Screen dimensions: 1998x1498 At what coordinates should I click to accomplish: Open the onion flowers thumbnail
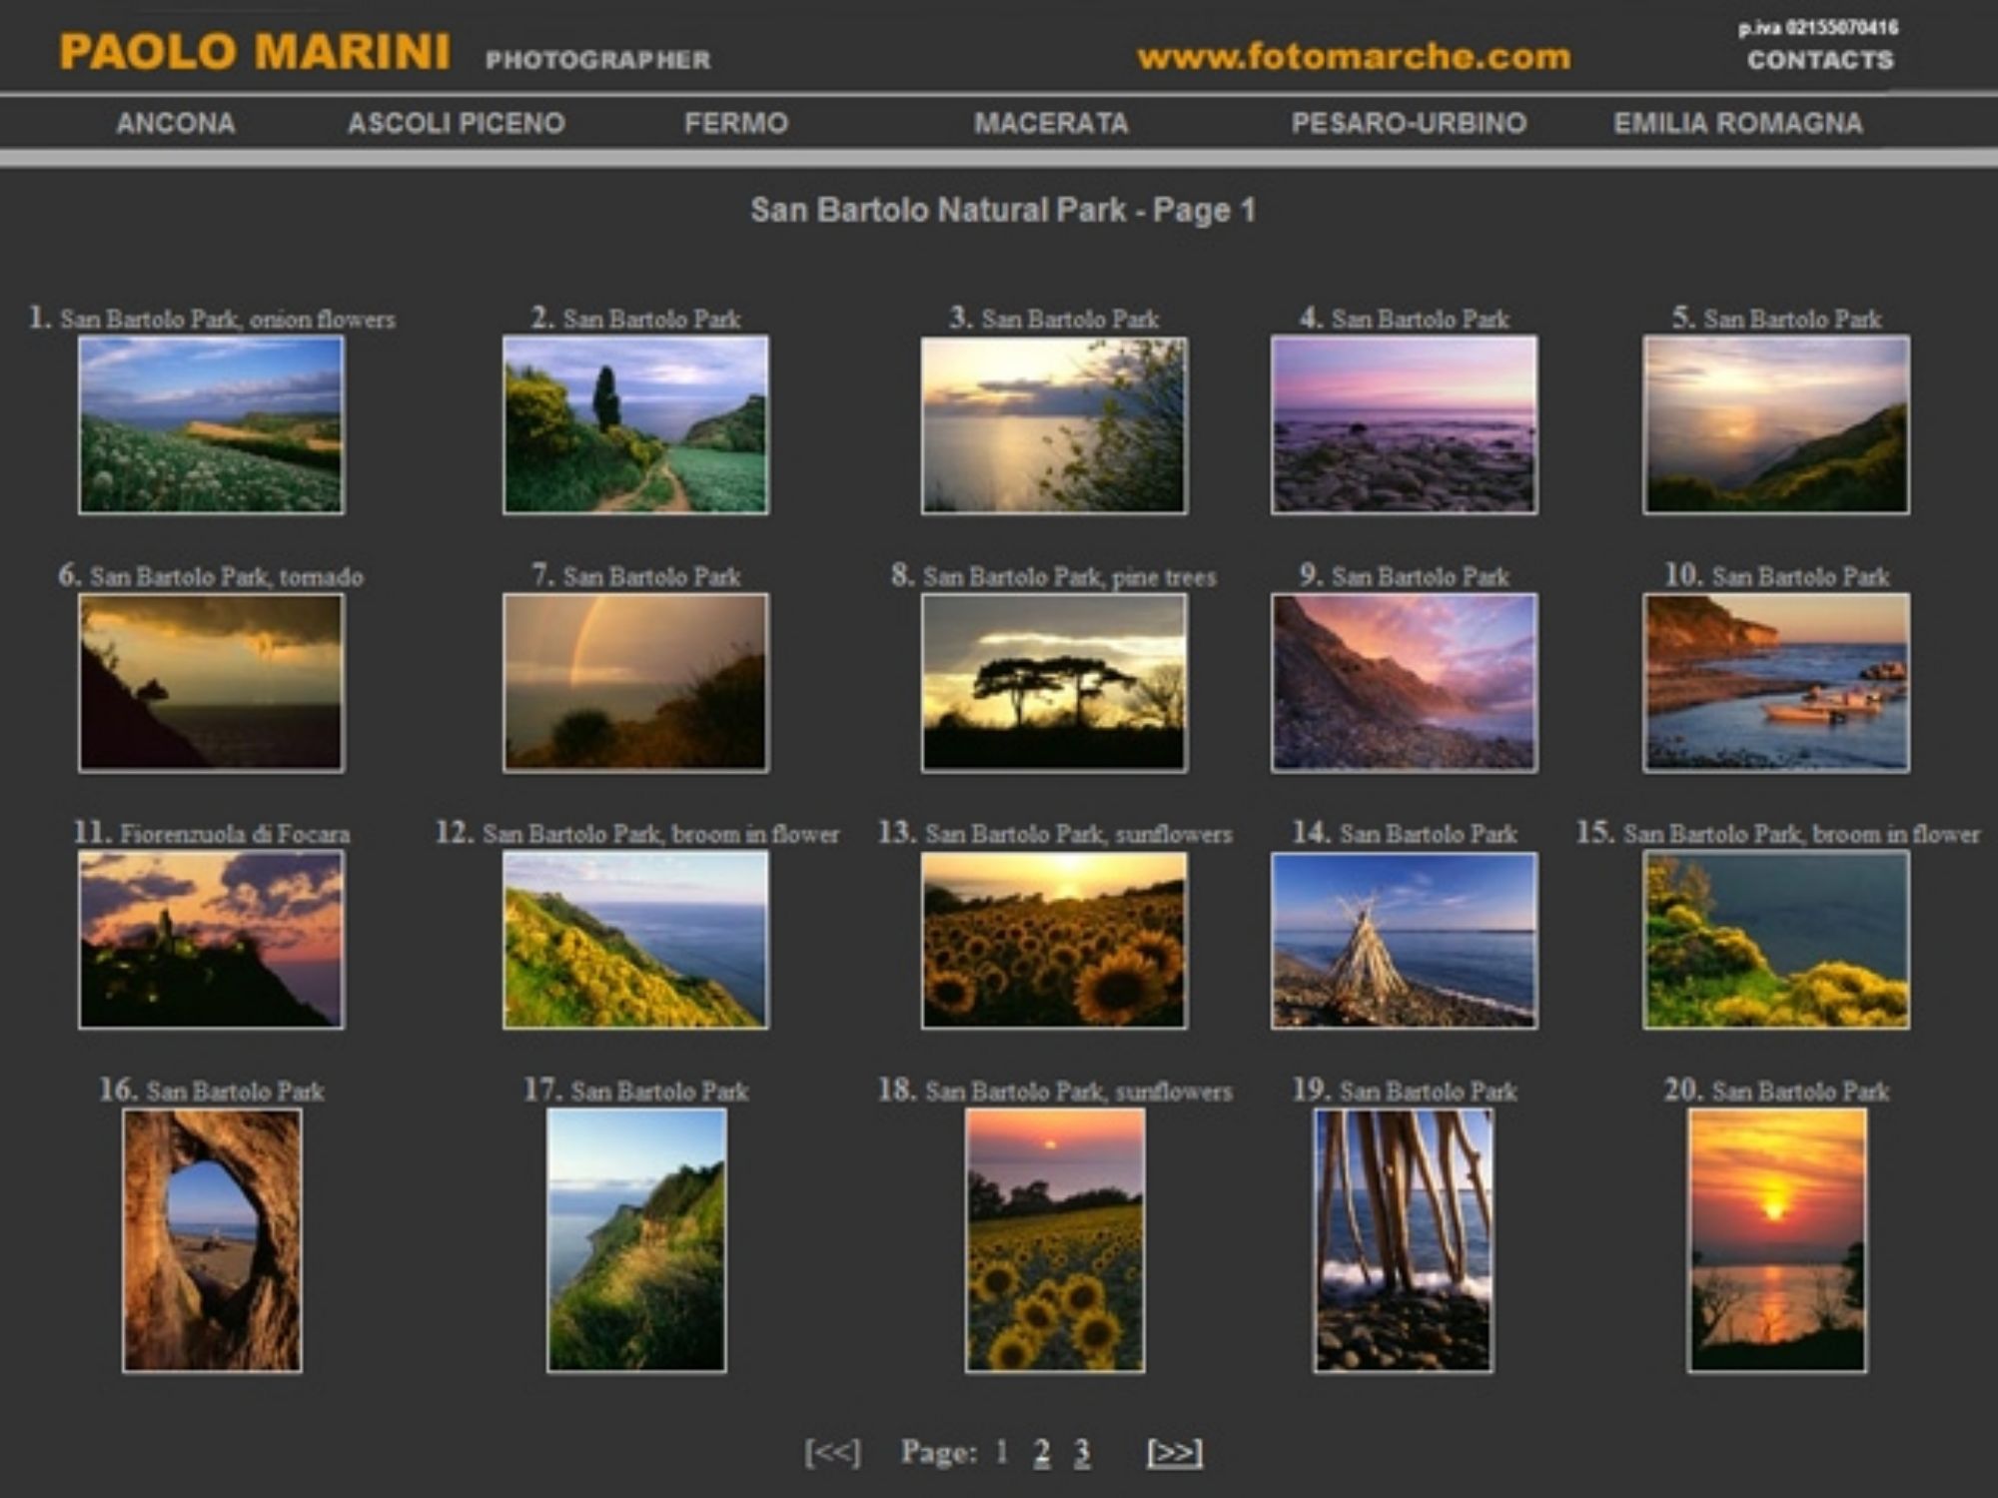point(211,425)
